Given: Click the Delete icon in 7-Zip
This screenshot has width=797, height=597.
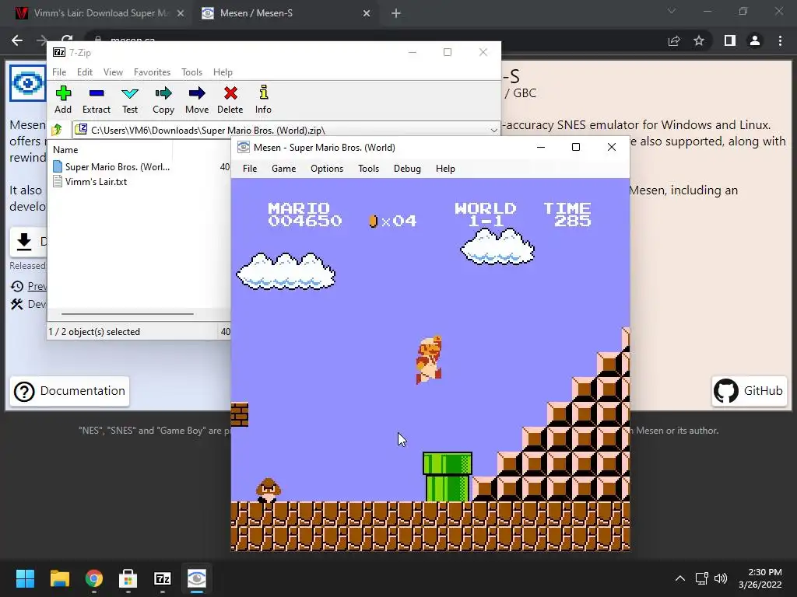Looking at the screenshot, I should (230, 93).
